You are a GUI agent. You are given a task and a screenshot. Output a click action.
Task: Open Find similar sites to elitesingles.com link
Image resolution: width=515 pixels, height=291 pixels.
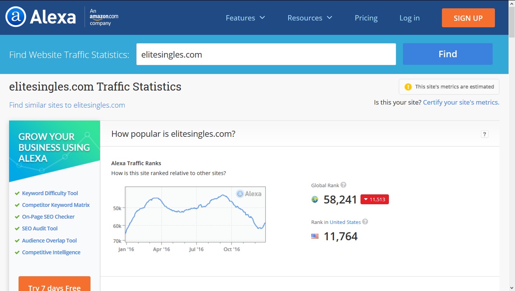(x=67, y=105)
